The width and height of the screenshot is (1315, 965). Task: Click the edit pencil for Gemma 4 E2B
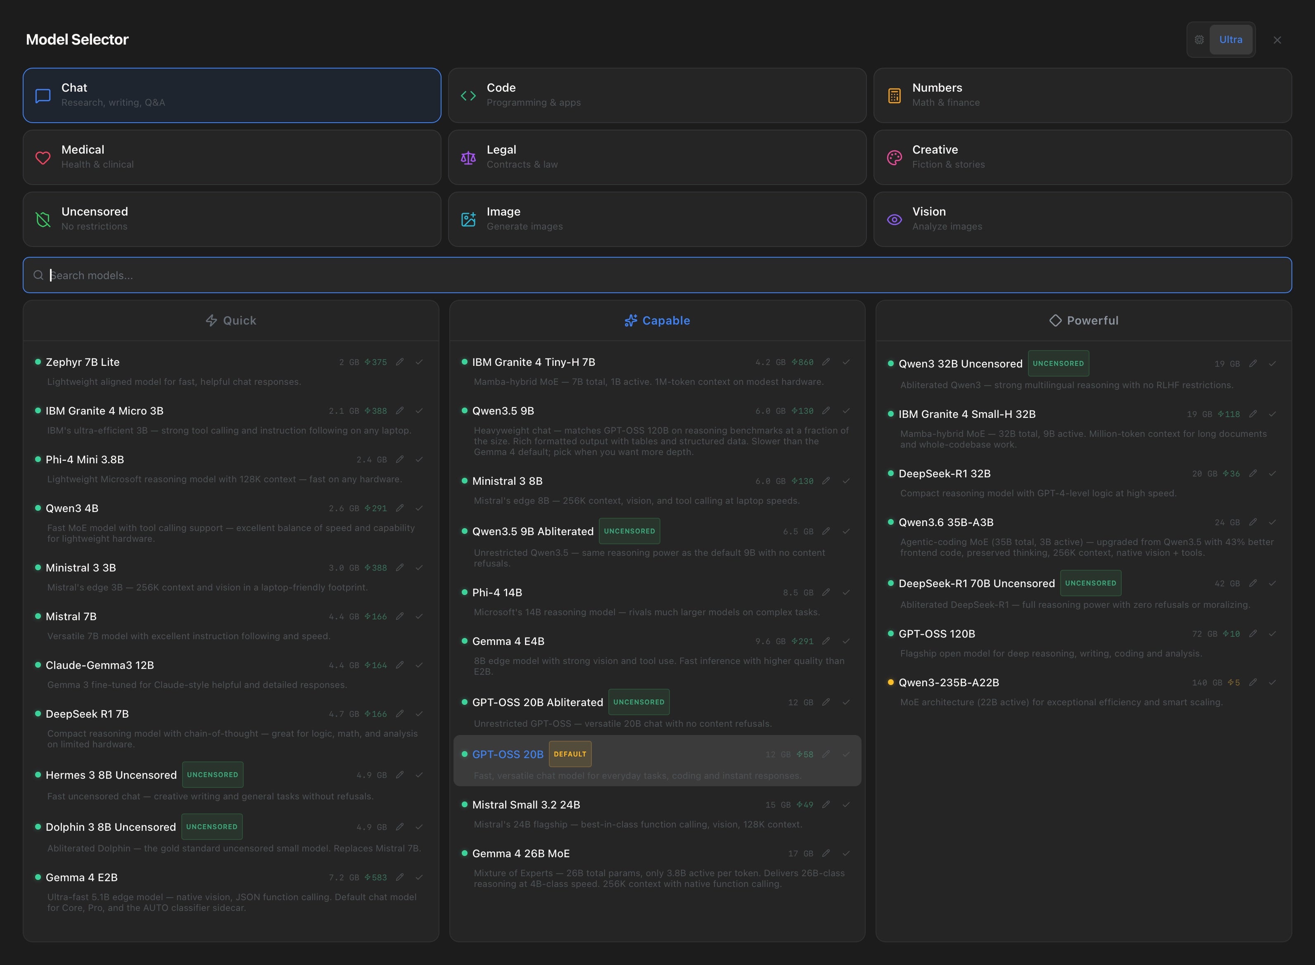click(400, 877)
